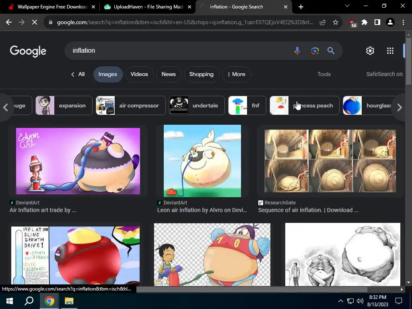Viewport: 412px width, 309px height.
Task: Open Google quick settings gear
Action: pos(370,50)
